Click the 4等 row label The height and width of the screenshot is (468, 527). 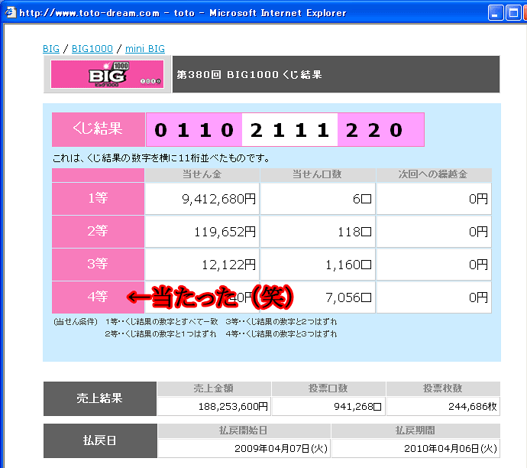(98, 297)
